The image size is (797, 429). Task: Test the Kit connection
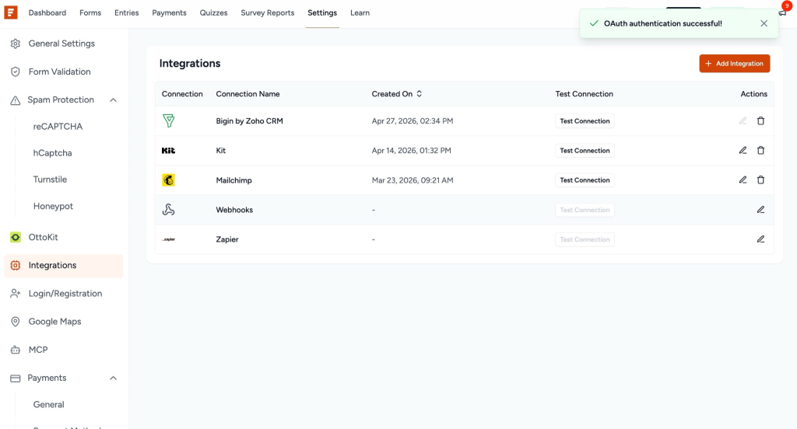pos(585,150)
